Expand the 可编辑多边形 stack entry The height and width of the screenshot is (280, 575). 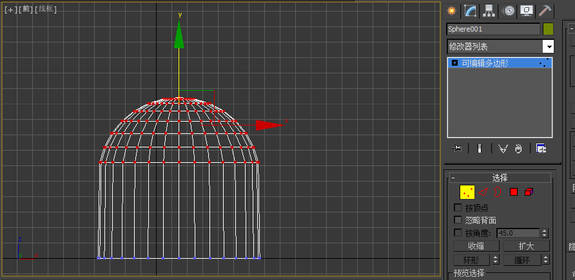pyautogui.click(x=455, y=63)
